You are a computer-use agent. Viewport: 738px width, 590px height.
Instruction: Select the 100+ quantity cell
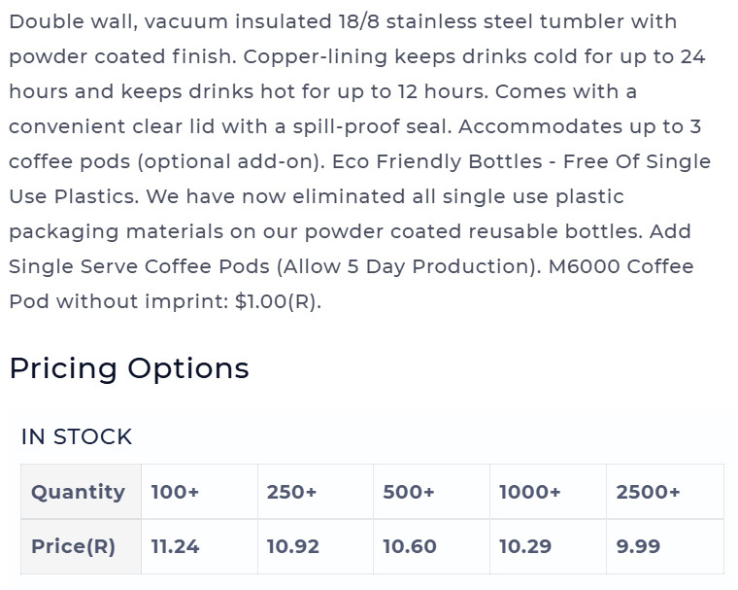[200, 492]
